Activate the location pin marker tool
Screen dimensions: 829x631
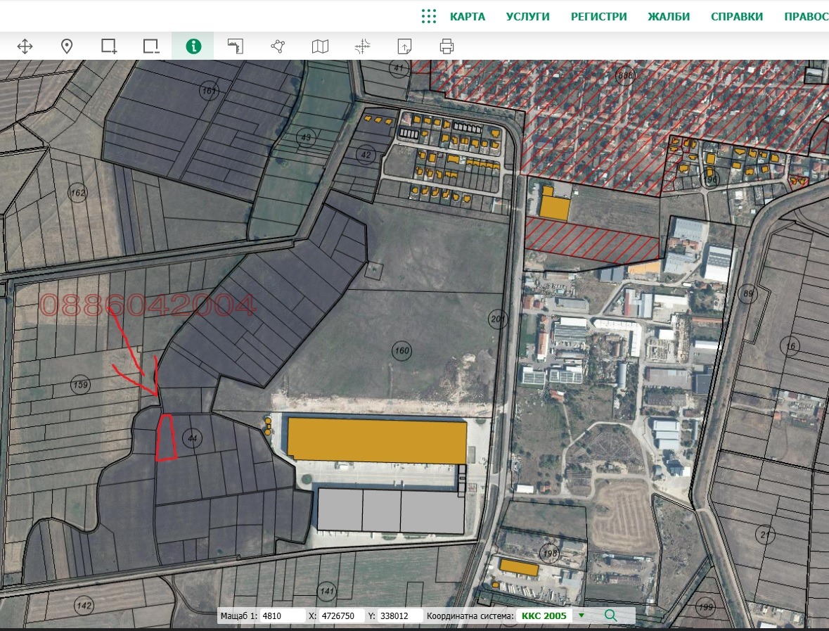click(x=67, y=46)
